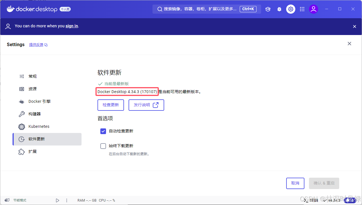Image resolution: width=362 pixels, height=205 pixels.
Task: Follow the sign in link in banner
Action: [72, 26]
